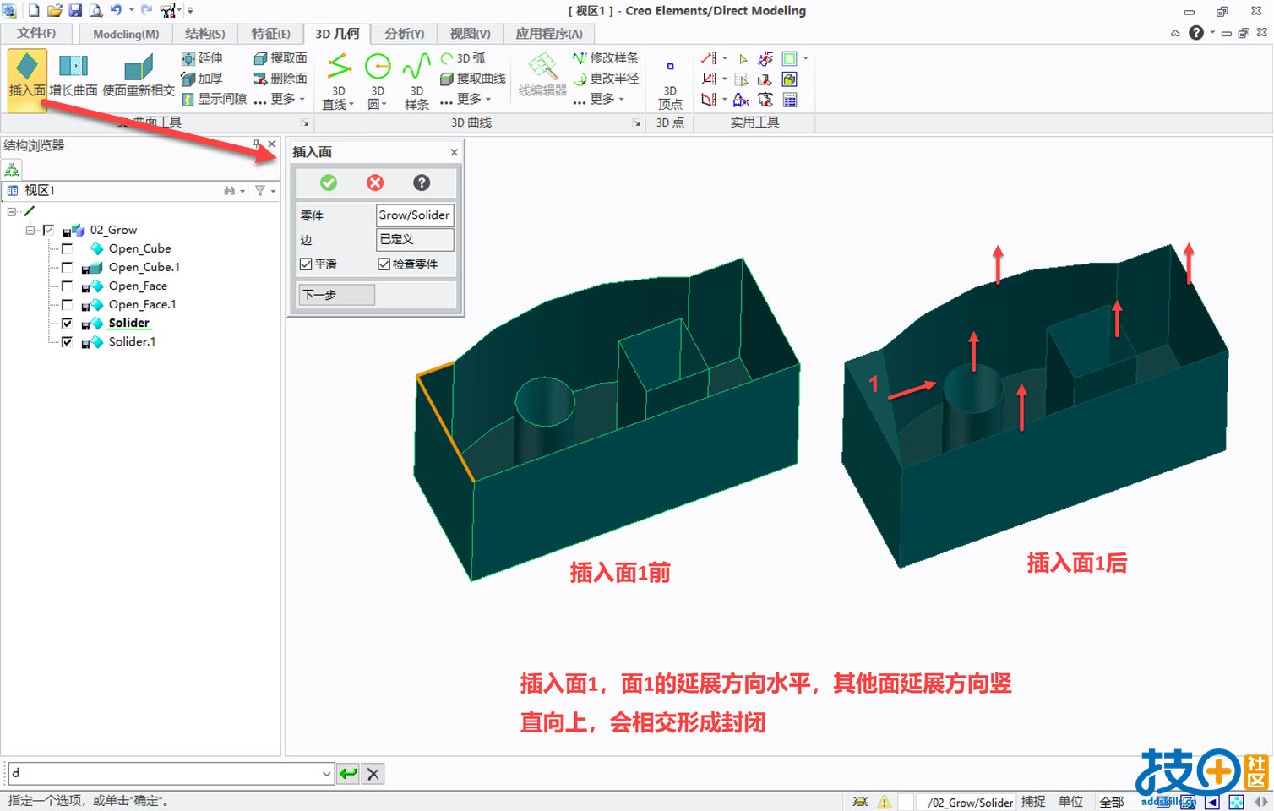Select the 3D 弧 arc tool
1274x811 pixels.
pos(463,58)
